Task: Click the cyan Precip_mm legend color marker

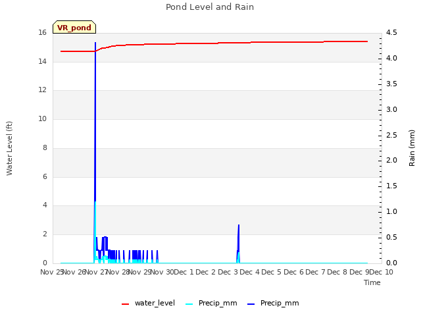Action: click(189, 304)
